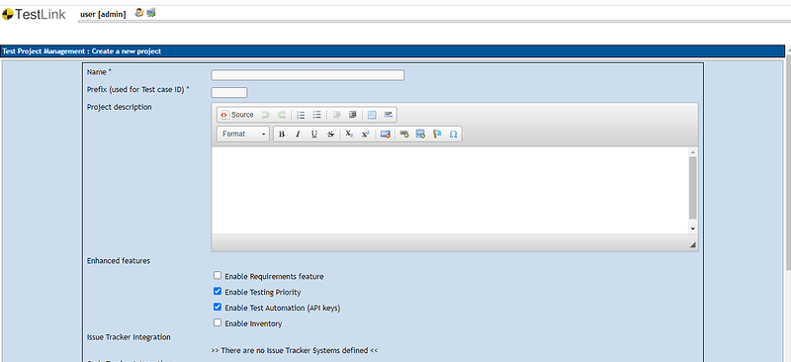Viewport: 791px width, 362px height.
Task: Enable Requirements feature checkbox
Action: tap(218, 276)
